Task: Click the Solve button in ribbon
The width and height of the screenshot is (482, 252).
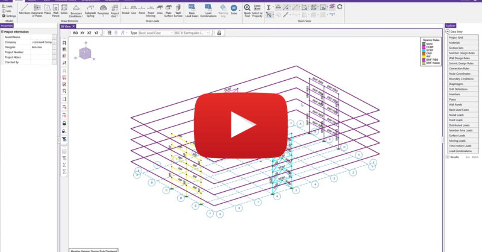Action: [233, 9]
